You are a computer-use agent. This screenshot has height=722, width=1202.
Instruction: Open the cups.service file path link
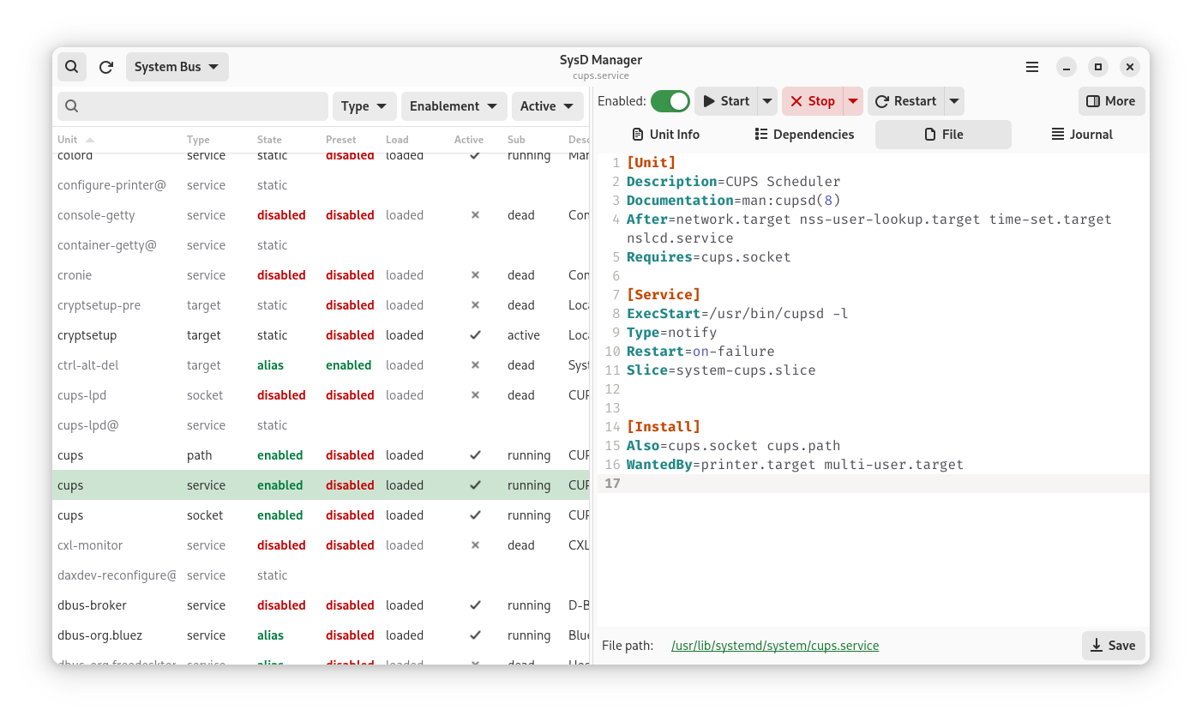775,646
